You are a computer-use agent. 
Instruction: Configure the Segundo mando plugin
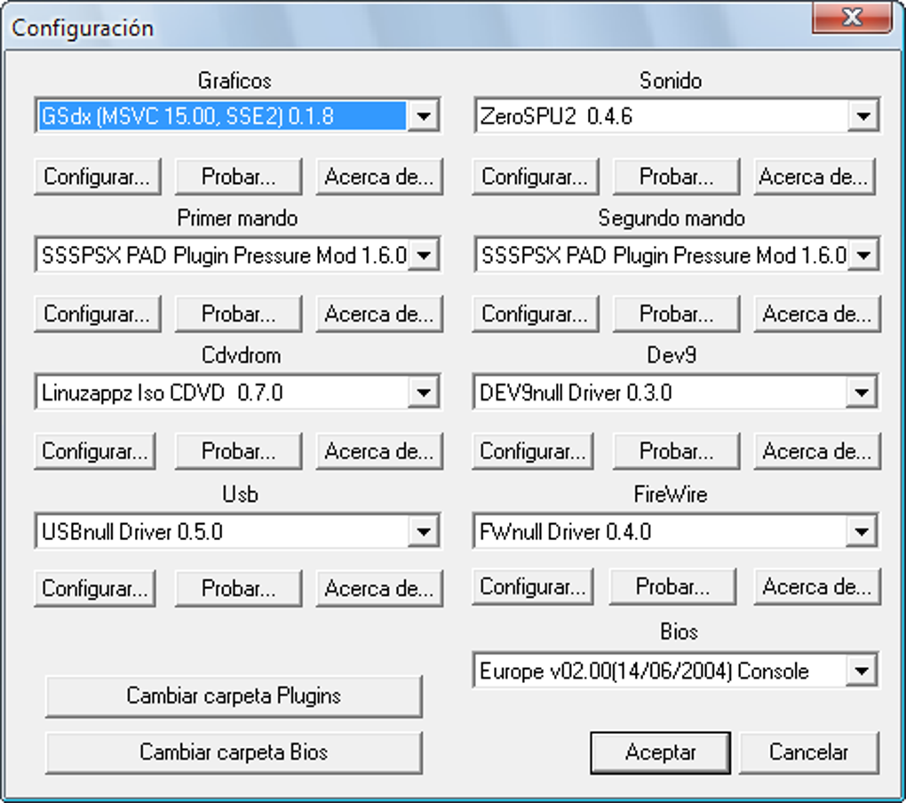(535, 314)
